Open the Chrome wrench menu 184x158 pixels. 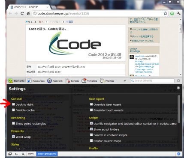[178, 13]
